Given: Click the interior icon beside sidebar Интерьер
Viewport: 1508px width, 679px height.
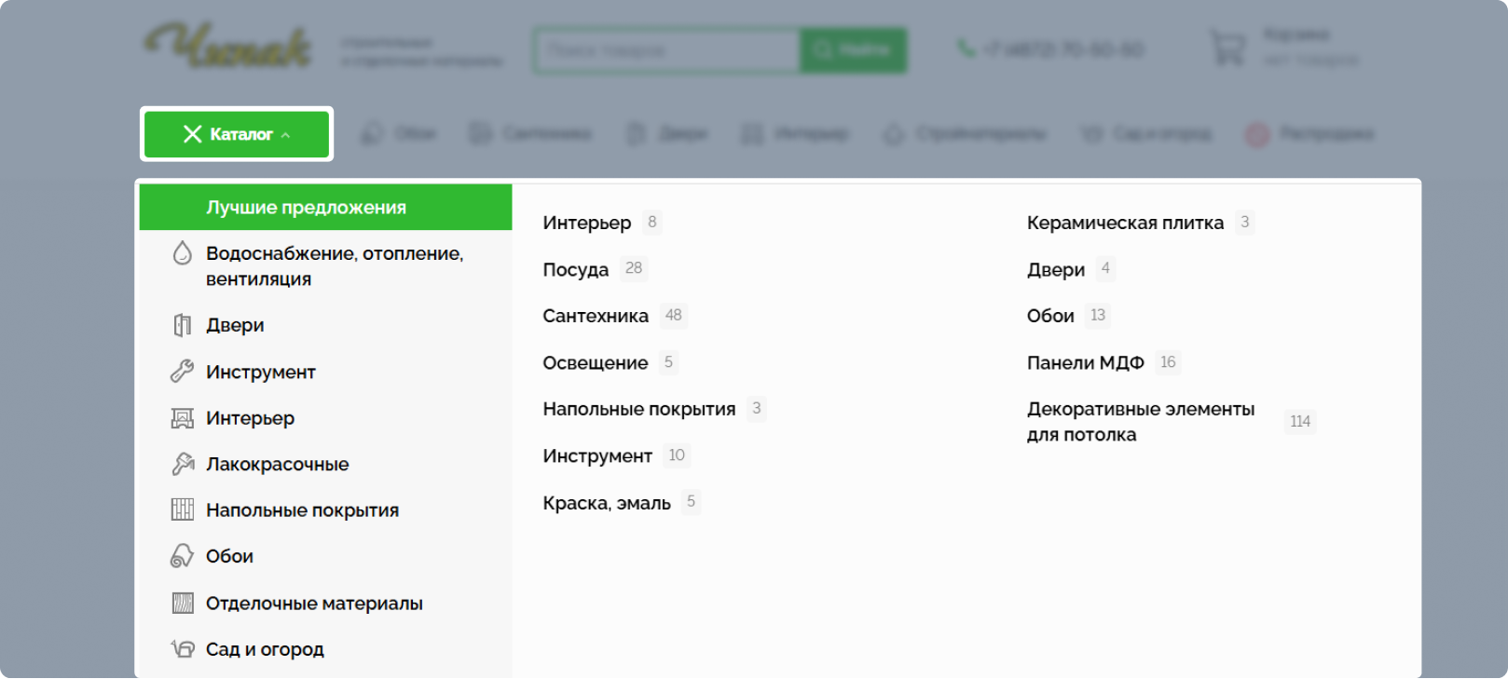Looking at the screenshot, I should coord(183,418).
